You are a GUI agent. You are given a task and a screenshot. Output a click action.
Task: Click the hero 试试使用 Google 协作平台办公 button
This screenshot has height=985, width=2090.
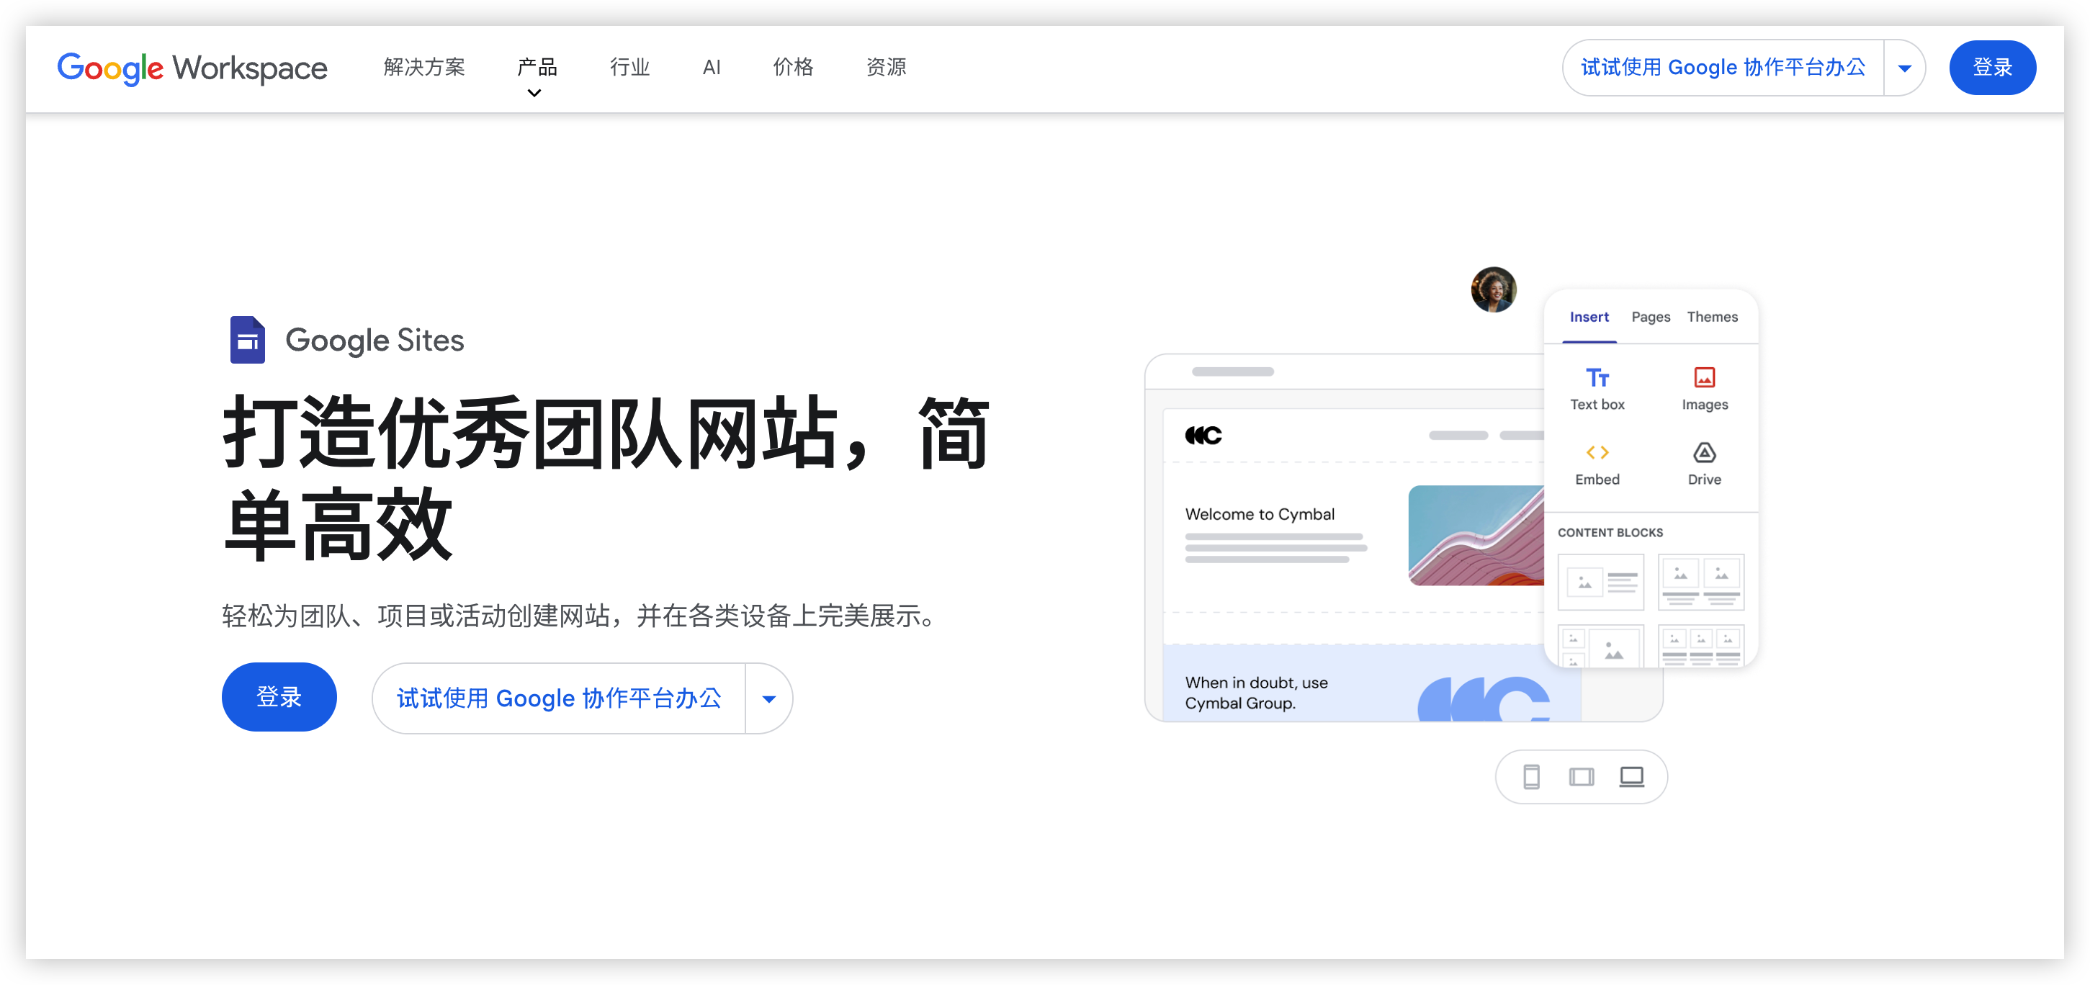click(559, 698)
